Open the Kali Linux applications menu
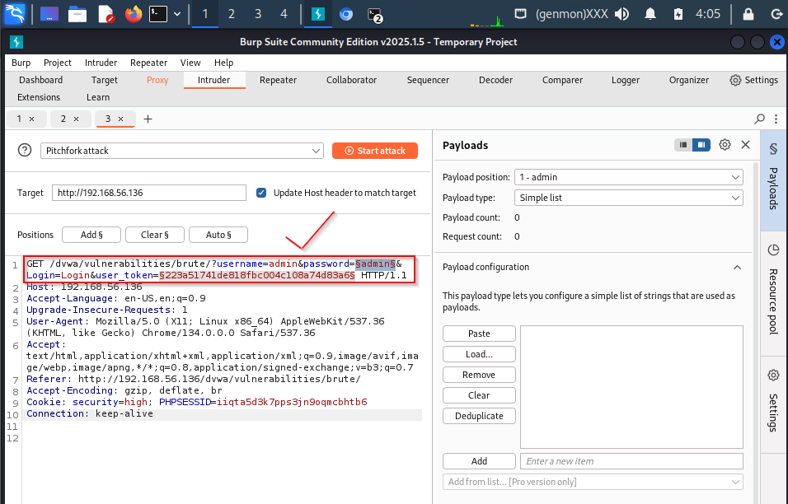Image resolution: width=788 pixels, height=504 pixels. point(14,13)
